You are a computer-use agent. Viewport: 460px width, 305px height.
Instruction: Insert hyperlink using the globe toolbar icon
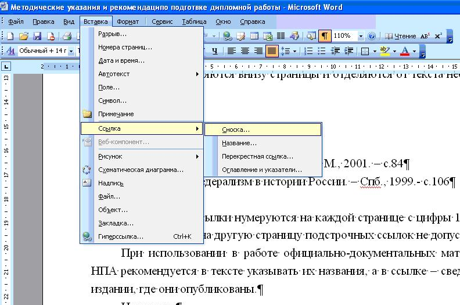click(227, 36)
